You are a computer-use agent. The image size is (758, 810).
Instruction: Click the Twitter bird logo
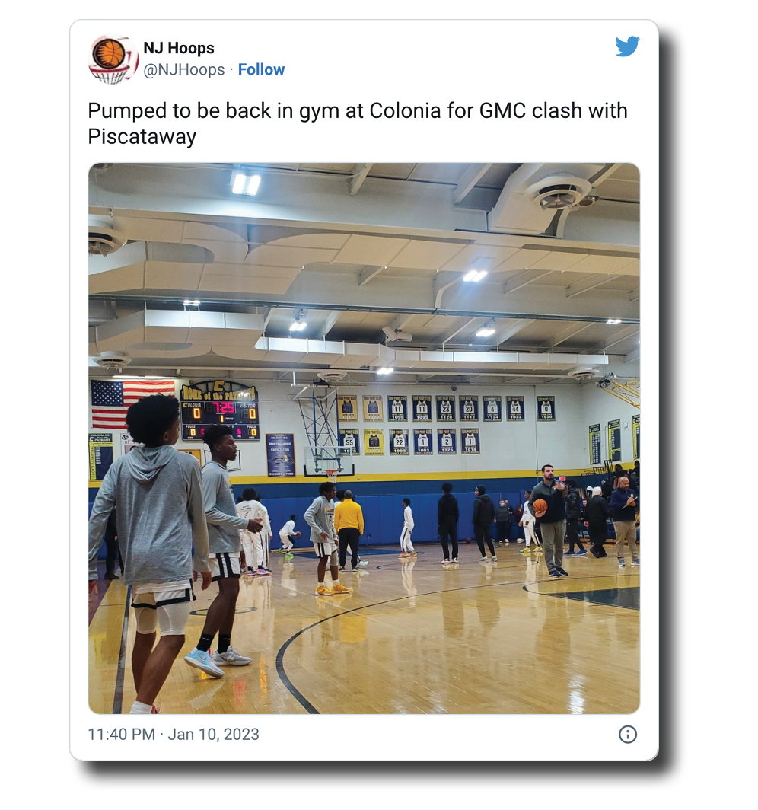click(627, 46)
